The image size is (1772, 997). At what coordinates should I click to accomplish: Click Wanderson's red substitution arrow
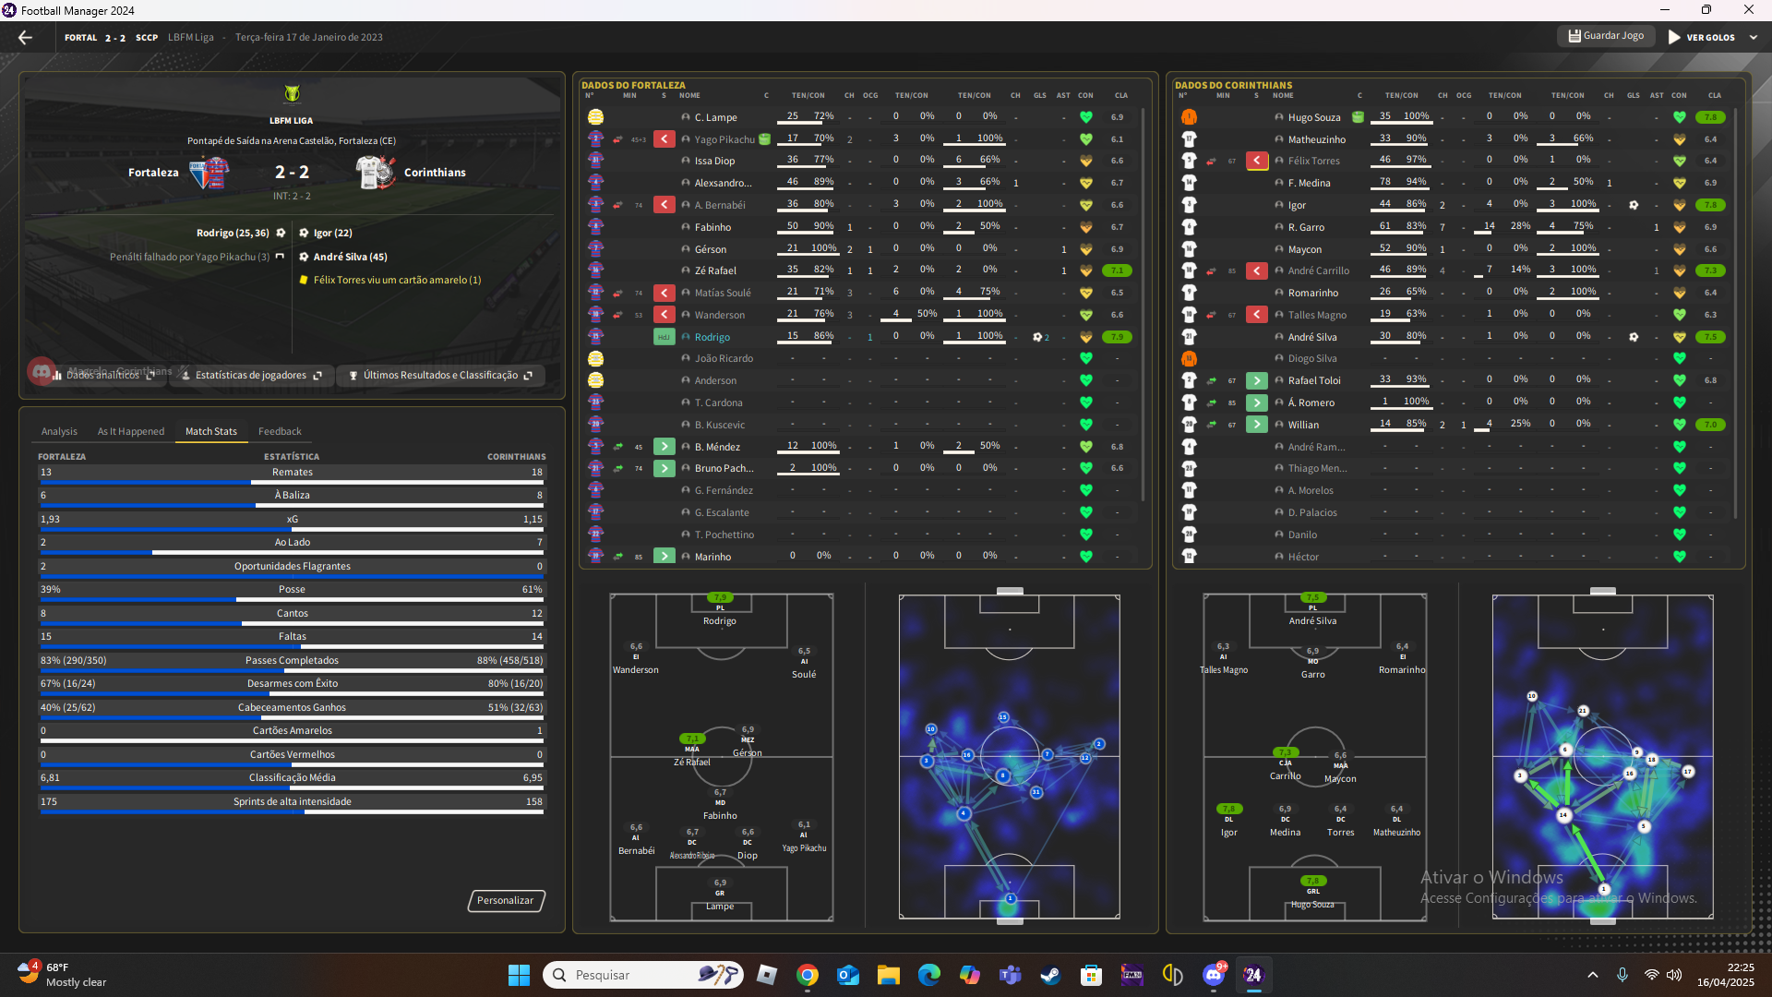[664, 315]
